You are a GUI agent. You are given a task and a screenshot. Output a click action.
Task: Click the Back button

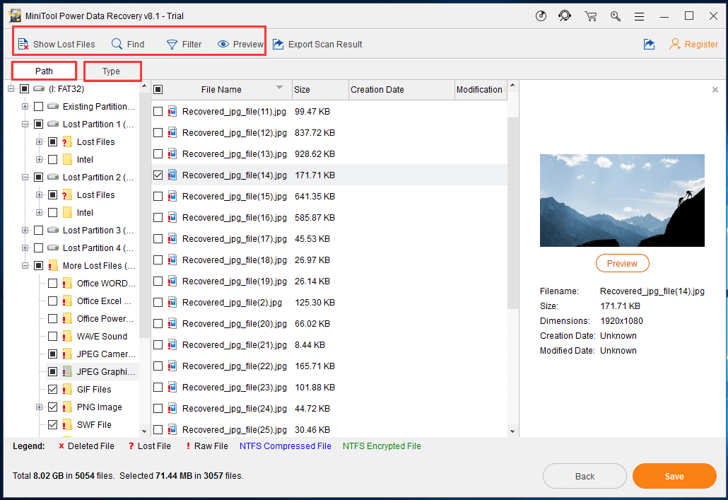pyautogui.click(x=585, y=476)
